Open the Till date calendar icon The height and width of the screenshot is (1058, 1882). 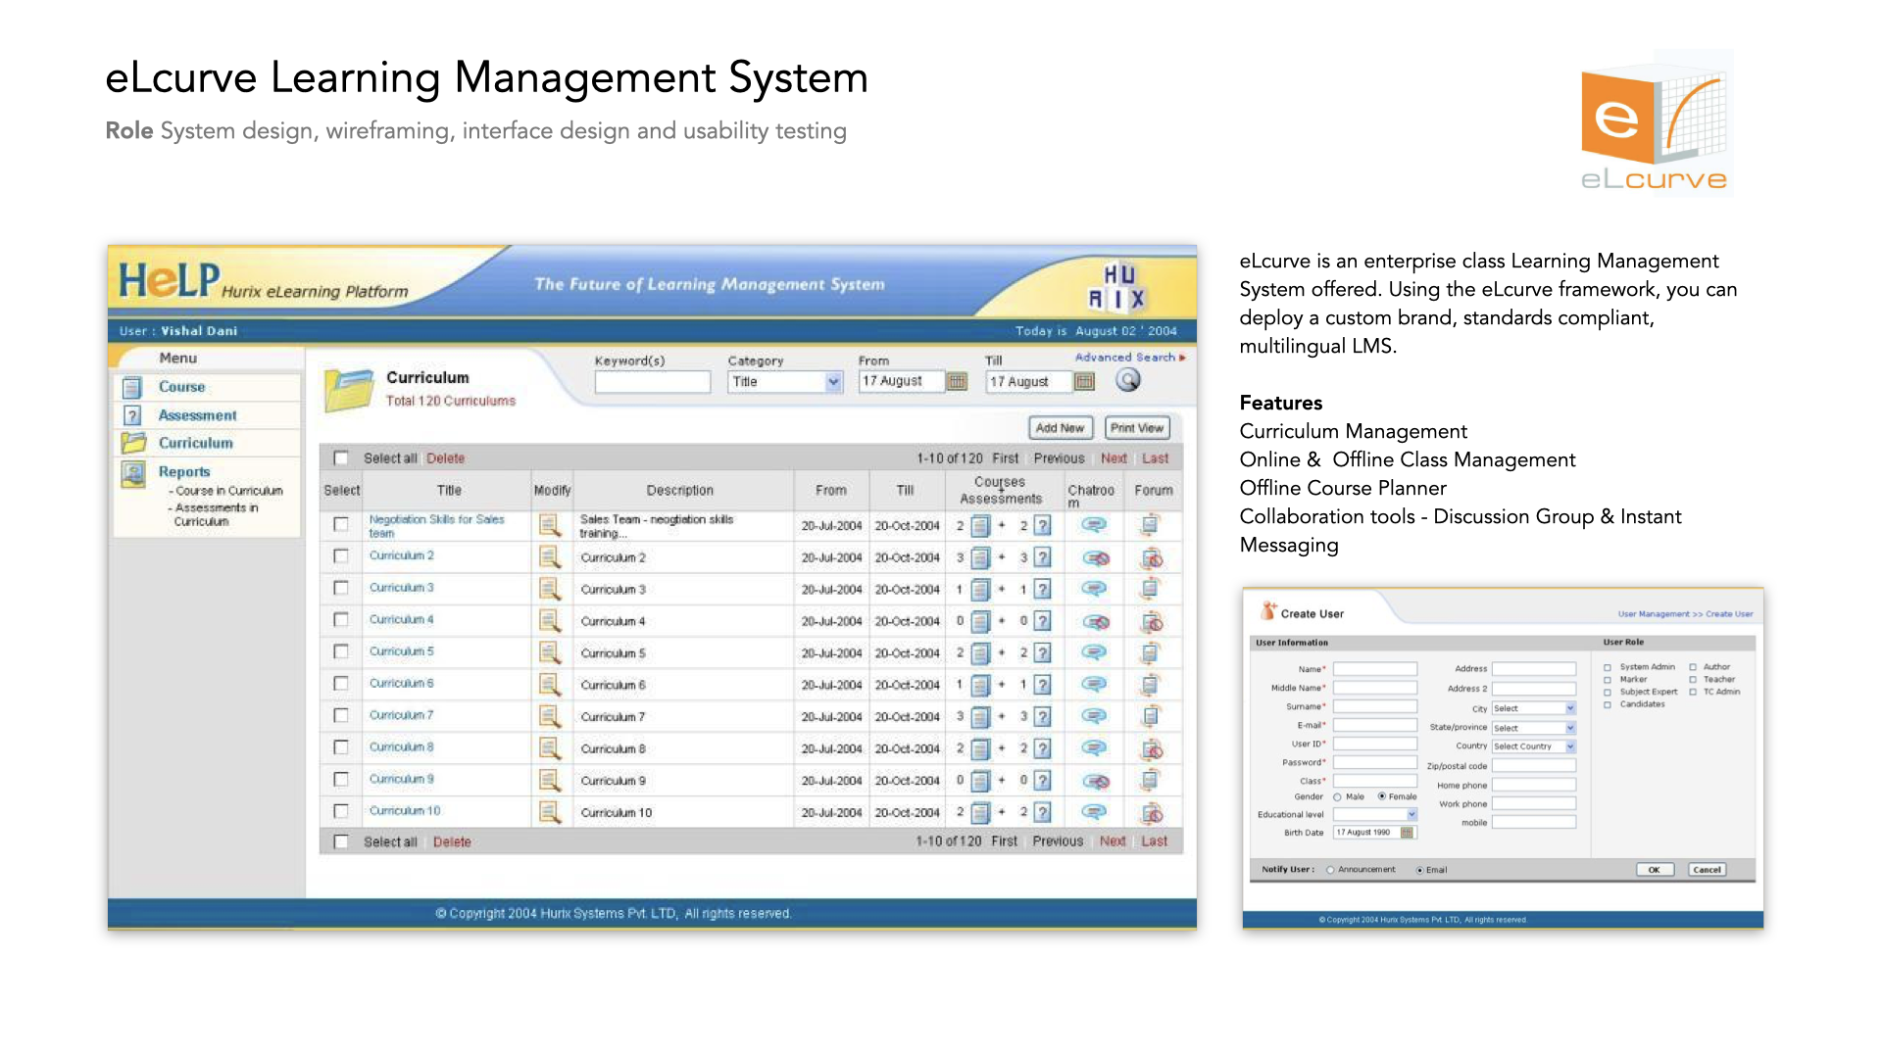[1084, 382]
